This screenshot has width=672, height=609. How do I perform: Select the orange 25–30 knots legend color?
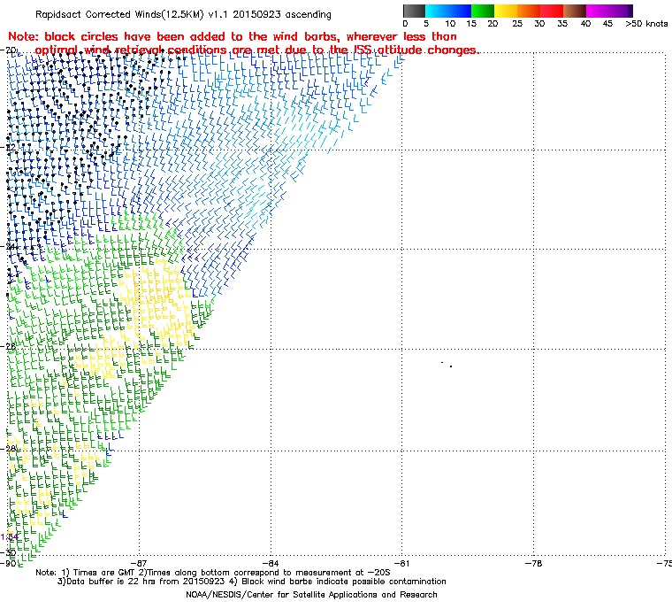tap(529, 11)
